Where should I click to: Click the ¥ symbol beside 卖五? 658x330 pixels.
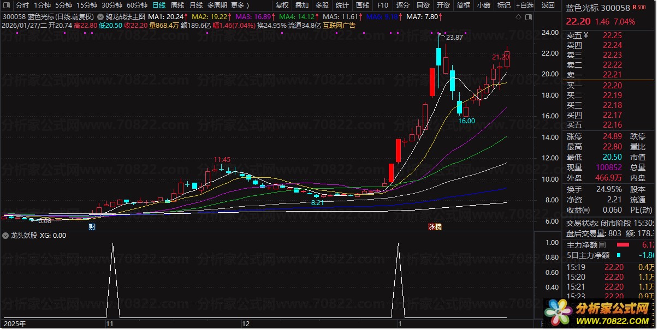coord(586,34)
